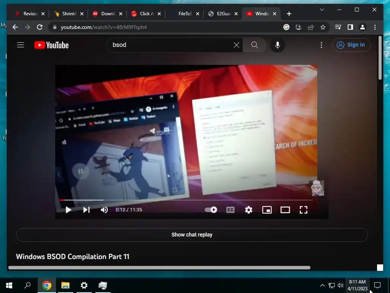Install app icon in address bar
Screen dimensions: 390x293
pos(299,27)
